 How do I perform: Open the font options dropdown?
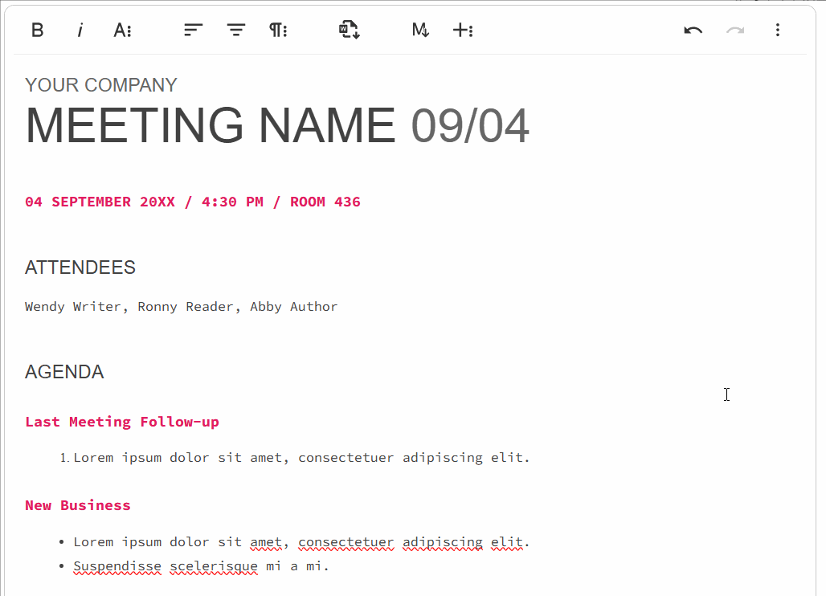coord(122,31)
